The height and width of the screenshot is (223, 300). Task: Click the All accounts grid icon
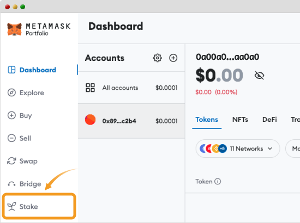(x=90, y=88)
